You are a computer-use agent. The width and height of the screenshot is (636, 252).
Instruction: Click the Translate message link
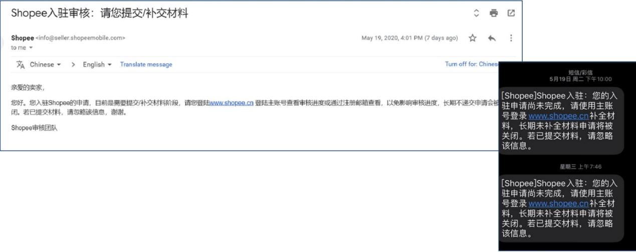click(146, 64)
